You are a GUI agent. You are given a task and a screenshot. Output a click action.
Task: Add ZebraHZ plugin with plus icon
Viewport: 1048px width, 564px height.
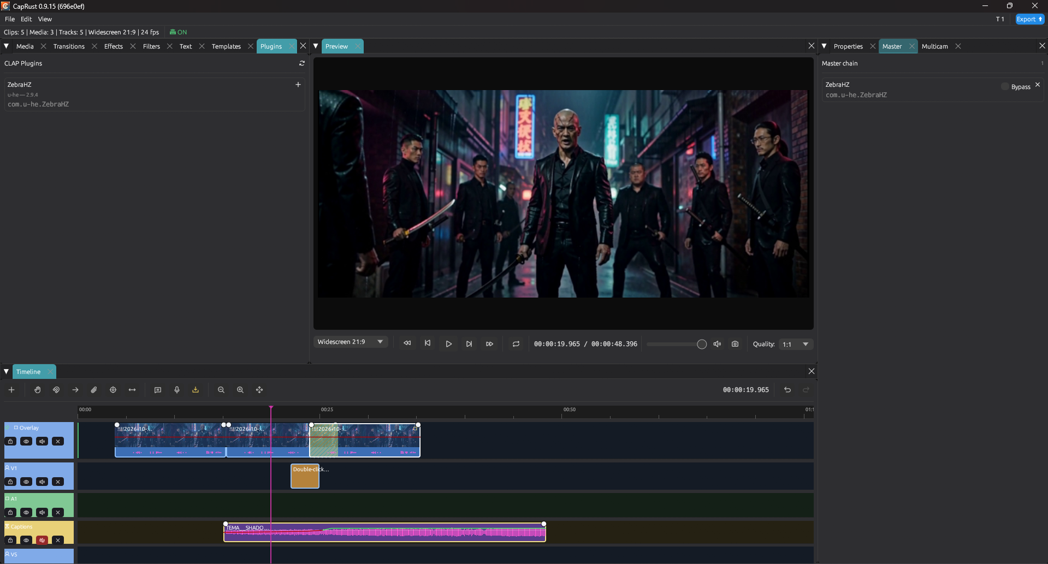298,85
